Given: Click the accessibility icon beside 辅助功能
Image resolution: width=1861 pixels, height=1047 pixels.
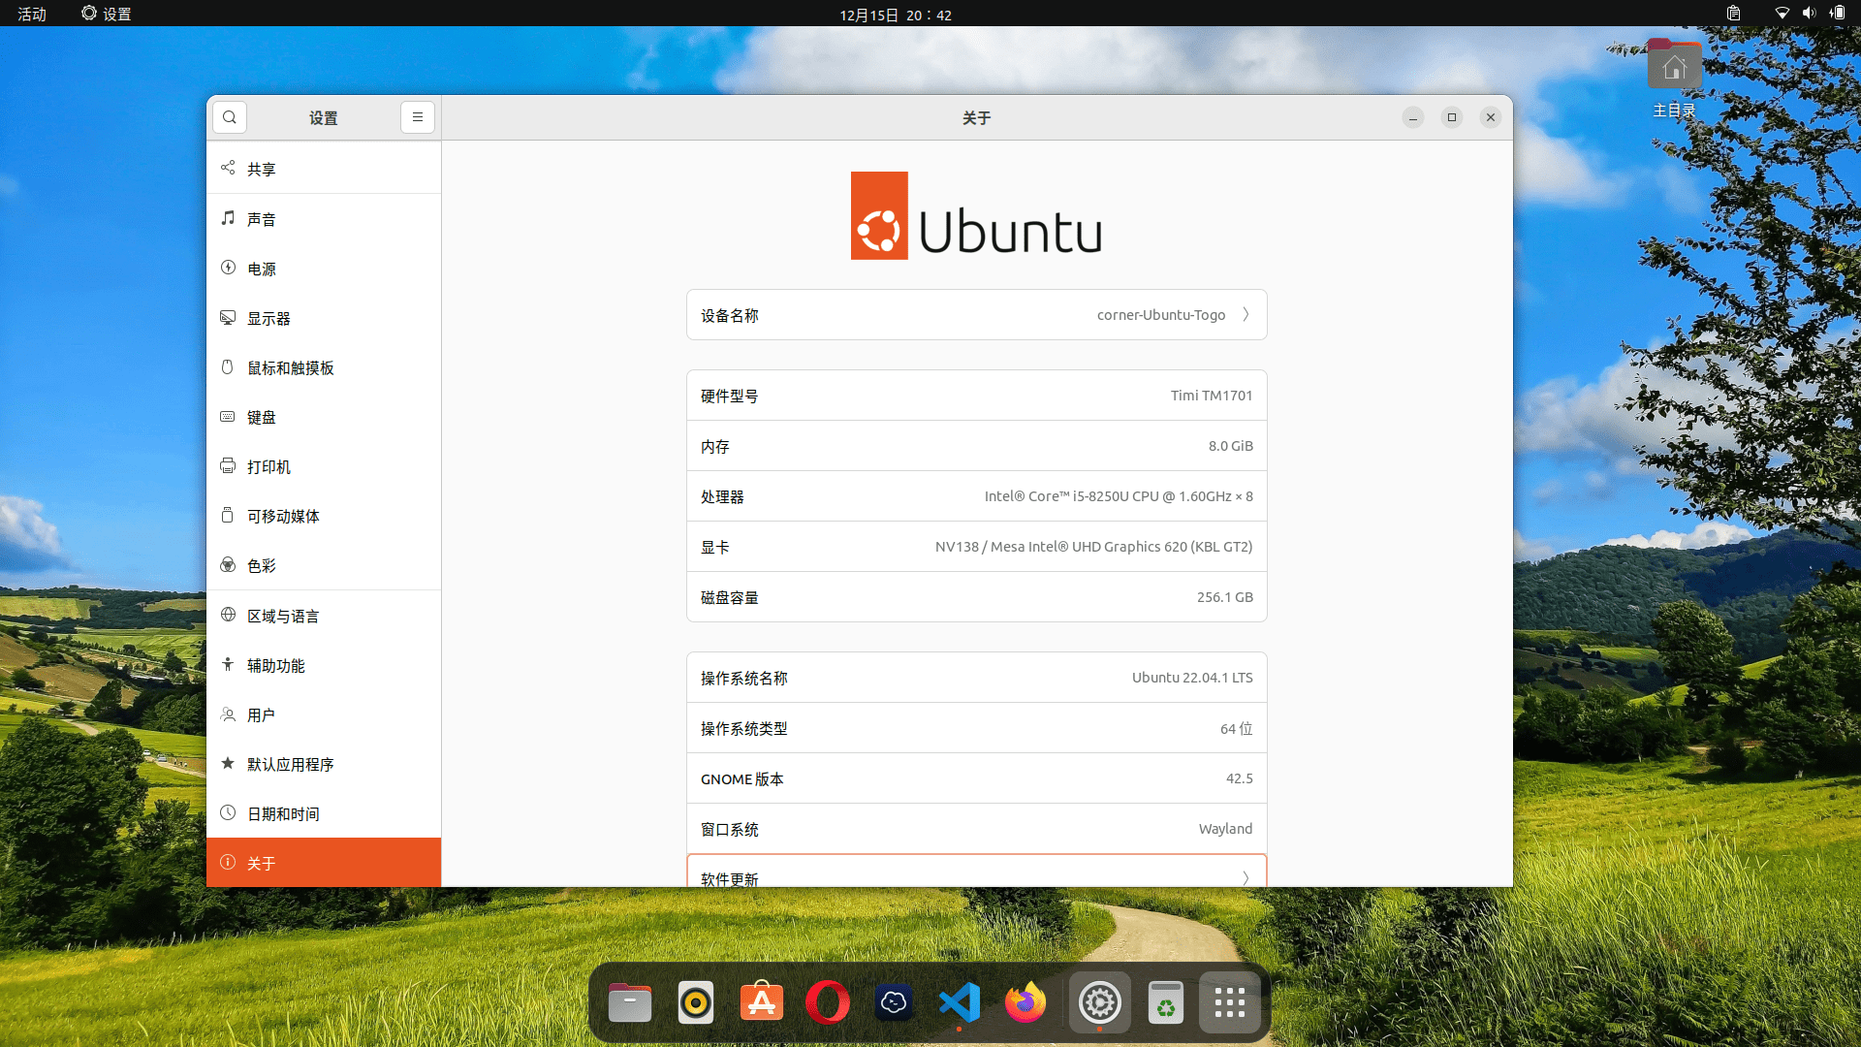Looking at the screenshot, I should pos(228,664).
